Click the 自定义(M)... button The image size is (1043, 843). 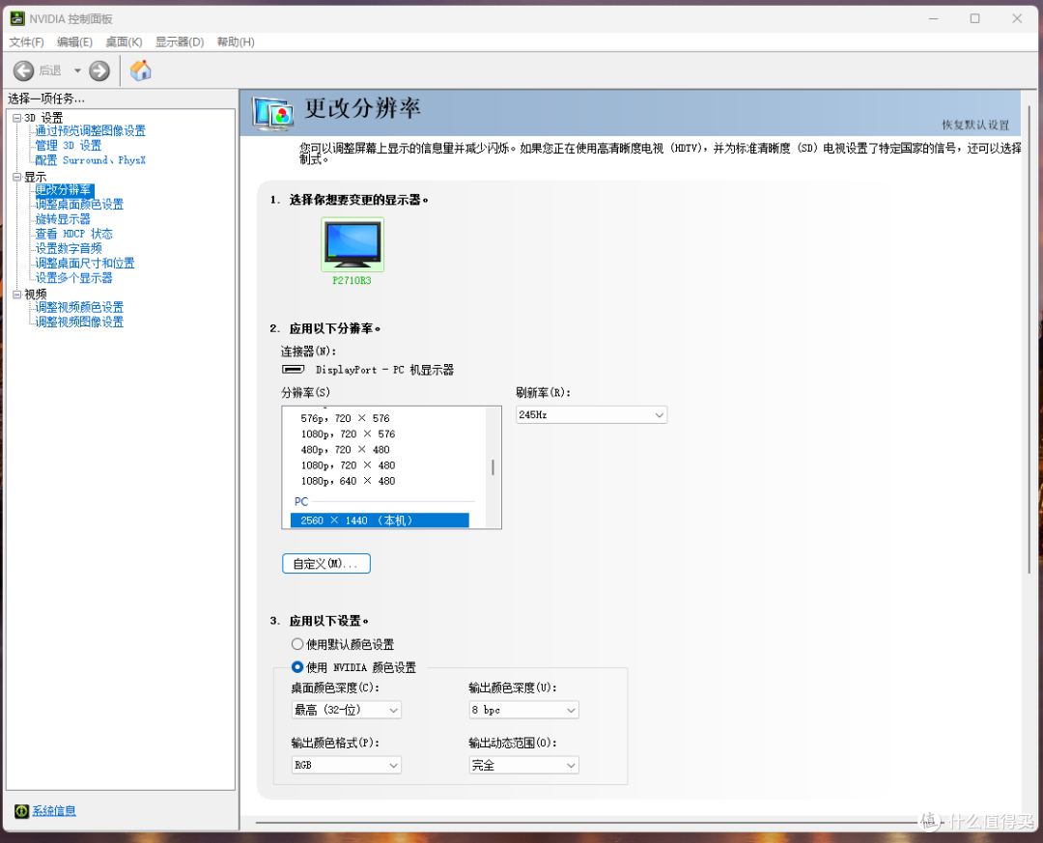(326, 564)
